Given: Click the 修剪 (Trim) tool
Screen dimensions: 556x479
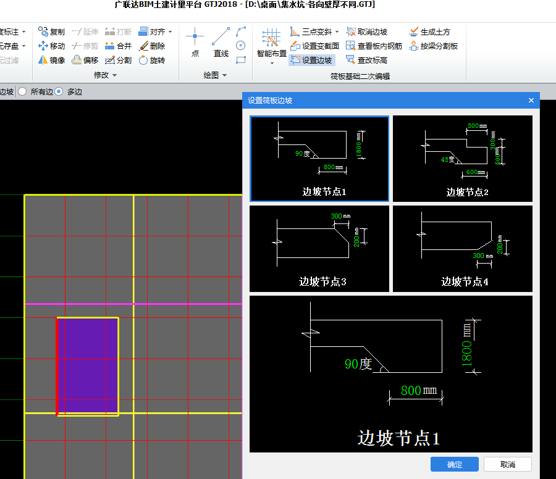Looking at the screenshot, I should 85,46.
